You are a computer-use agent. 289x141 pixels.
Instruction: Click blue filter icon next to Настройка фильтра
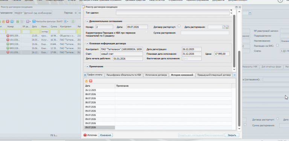pos(34,21)
